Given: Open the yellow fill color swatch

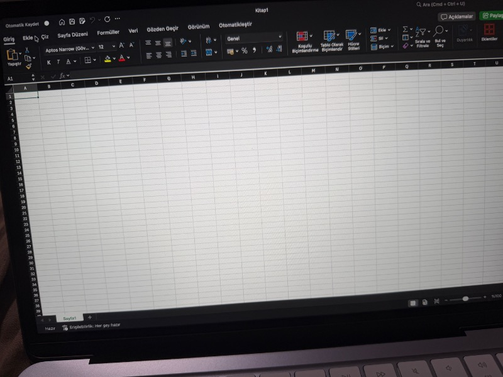Looking at the screenshot, I should 108,59.
